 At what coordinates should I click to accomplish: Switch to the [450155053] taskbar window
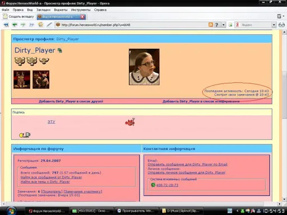pyautogui.click(x=91, y=211)
